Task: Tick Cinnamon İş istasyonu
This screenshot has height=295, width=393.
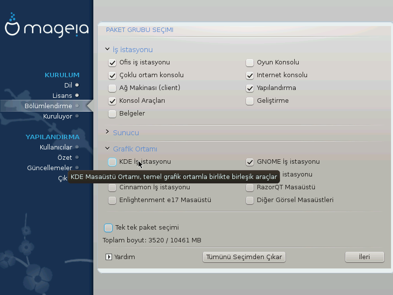Action: pyautogui.click(x=112, y=187)
